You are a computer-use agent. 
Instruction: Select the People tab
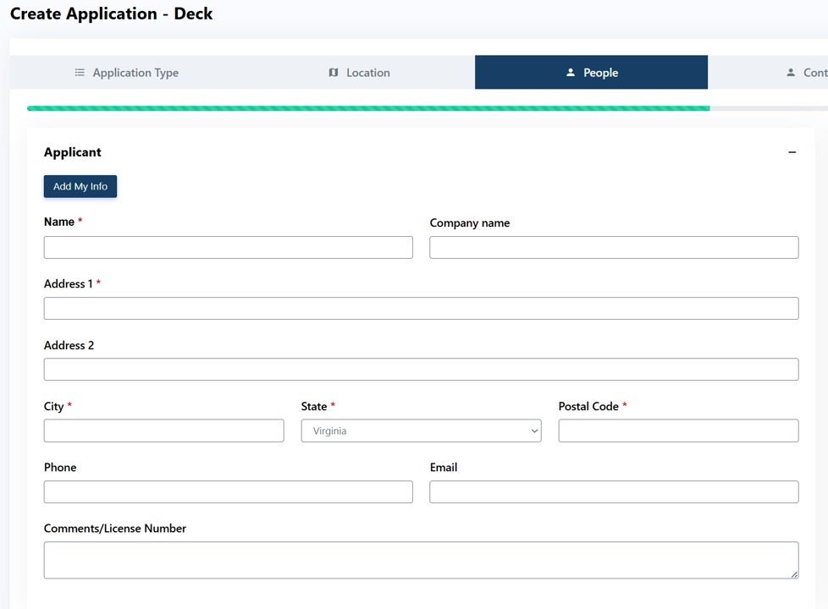pos(599,73)
